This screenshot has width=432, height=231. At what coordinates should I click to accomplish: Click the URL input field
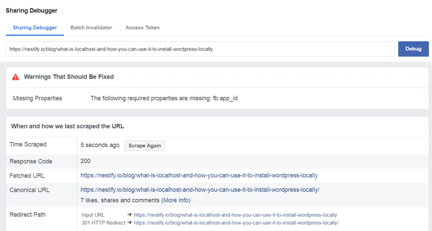point(200,49)
